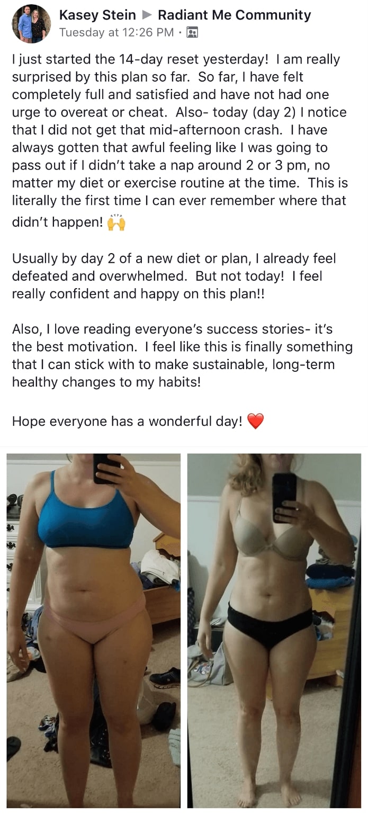Click the Kasey Stein author name
The width and height of the screenshot is (368, 815).
click(x=98, y=15)
